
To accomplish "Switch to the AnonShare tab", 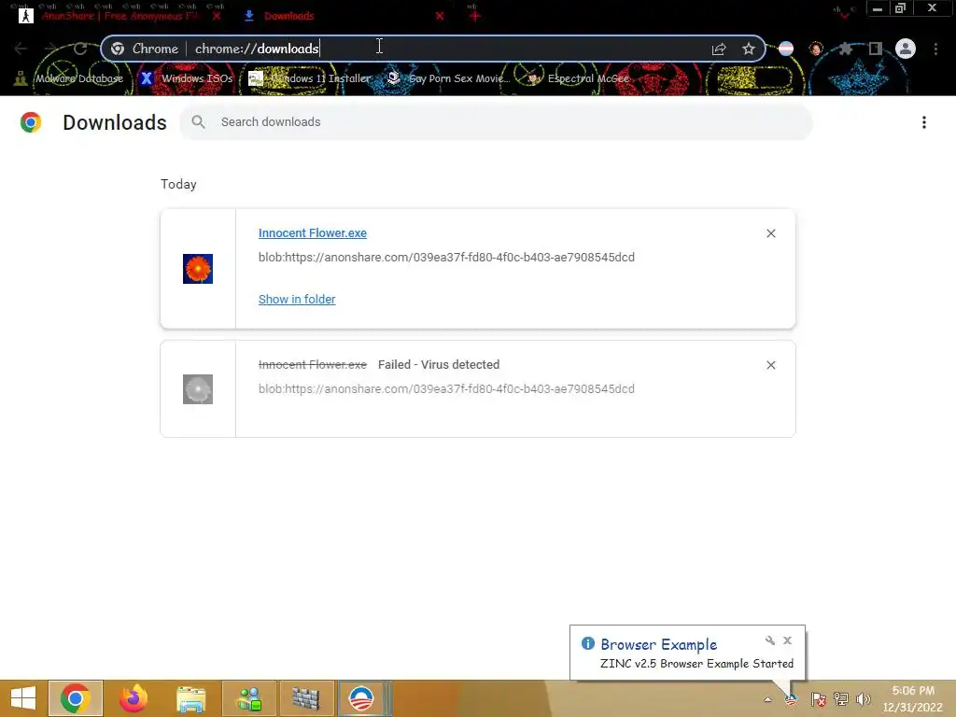I will point(122,16).
